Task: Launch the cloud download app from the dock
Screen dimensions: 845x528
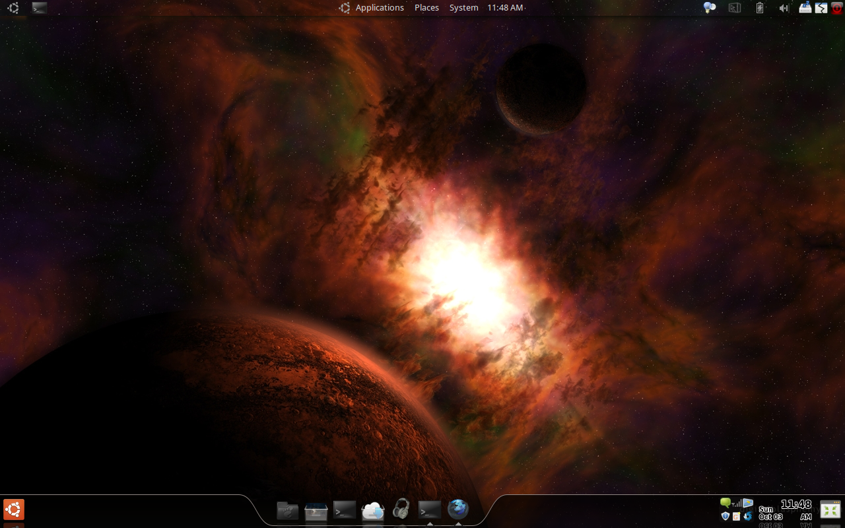Action: [373, 510]
